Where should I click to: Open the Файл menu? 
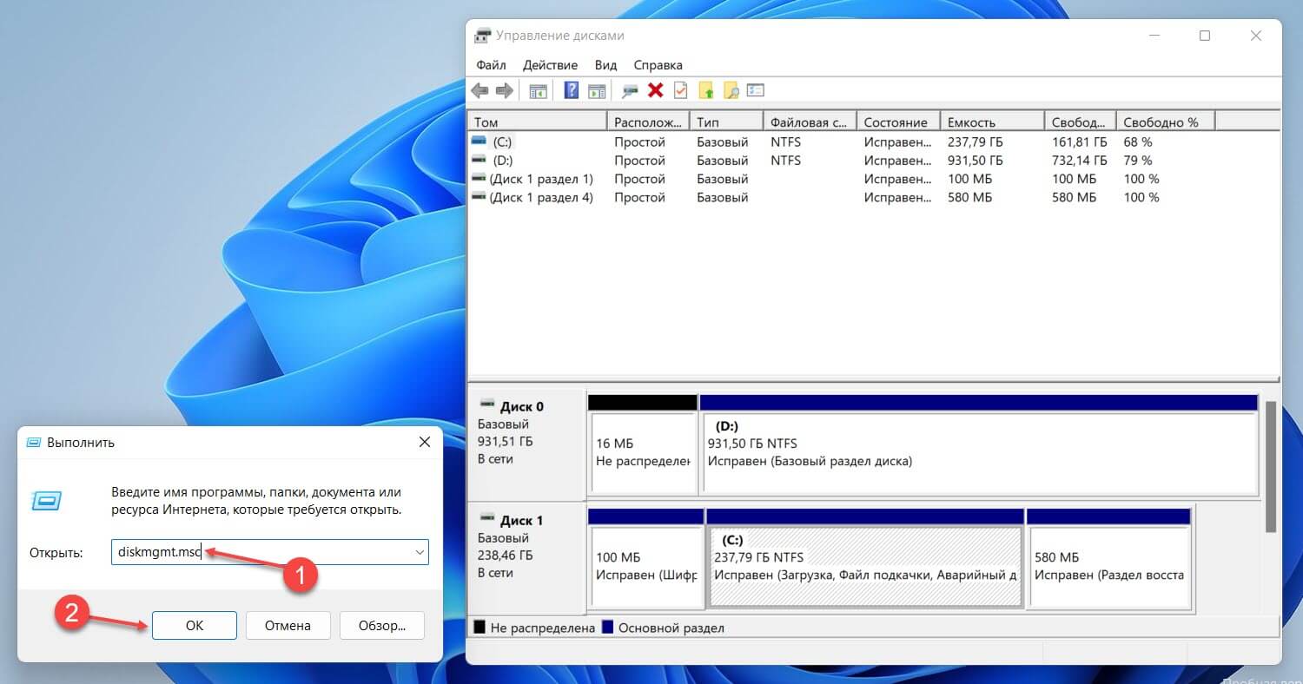(x=491, y=65)
